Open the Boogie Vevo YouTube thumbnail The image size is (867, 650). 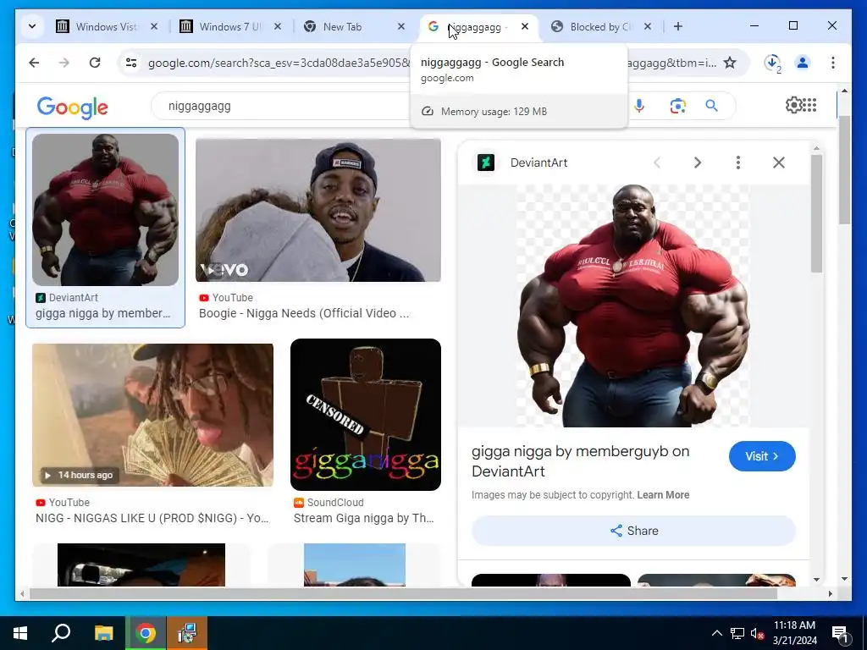(318, 210)
